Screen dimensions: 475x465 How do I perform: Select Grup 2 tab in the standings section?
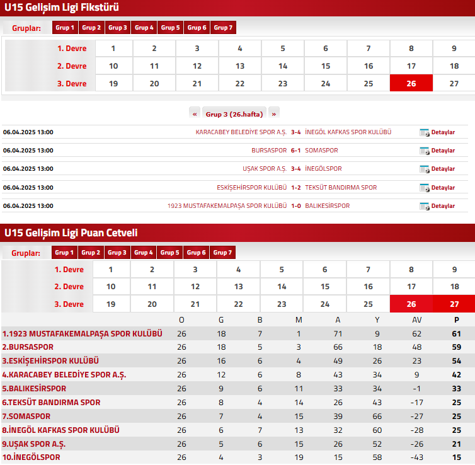[x=91, y=253]
